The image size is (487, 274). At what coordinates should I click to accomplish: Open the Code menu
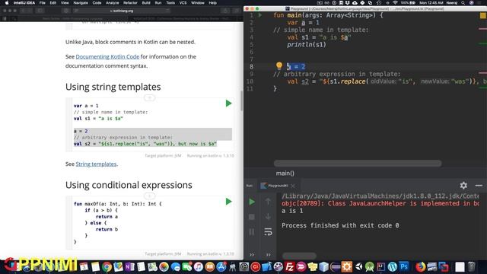[x=97, y=3]
